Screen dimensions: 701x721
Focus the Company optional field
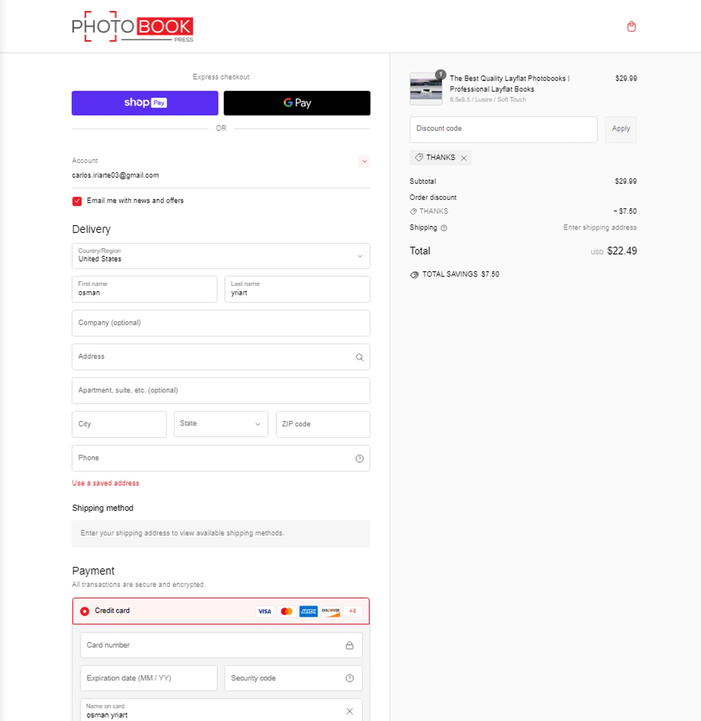click(x=221, y=323)
